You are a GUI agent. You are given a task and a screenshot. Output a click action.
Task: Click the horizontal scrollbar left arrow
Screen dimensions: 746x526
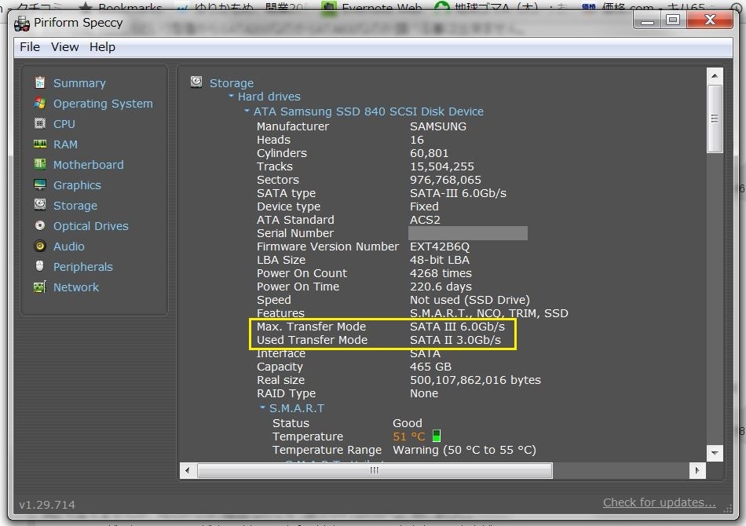point(188,470)
